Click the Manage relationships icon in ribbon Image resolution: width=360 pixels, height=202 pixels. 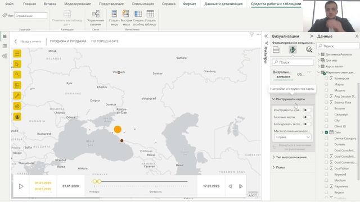(x=96, y=14)
